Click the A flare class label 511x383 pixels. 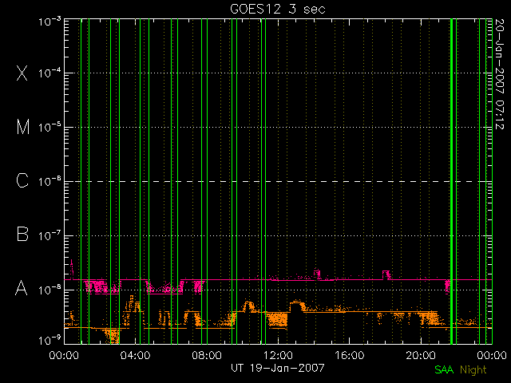click(22, 287)
